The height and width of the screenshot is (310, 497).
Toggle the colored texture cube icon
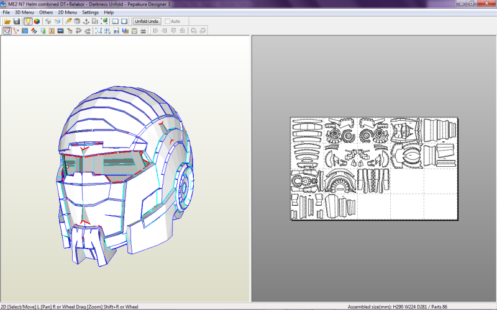(x=37, y=21)
